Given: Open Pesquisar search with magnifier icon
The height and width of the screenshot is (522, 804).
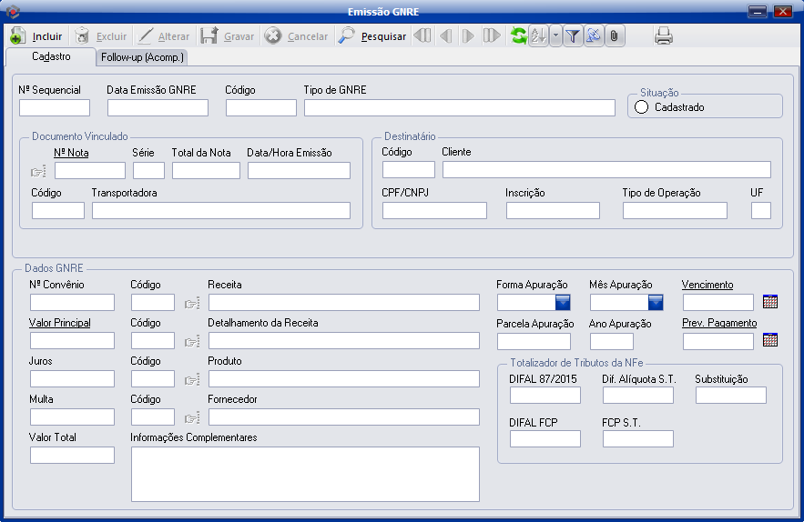Looking at the screenshot, I should coord(371,36).
